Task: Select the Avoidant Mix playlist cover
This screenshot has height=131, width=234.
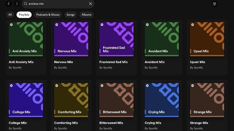Action: click(x=162, y=39)
